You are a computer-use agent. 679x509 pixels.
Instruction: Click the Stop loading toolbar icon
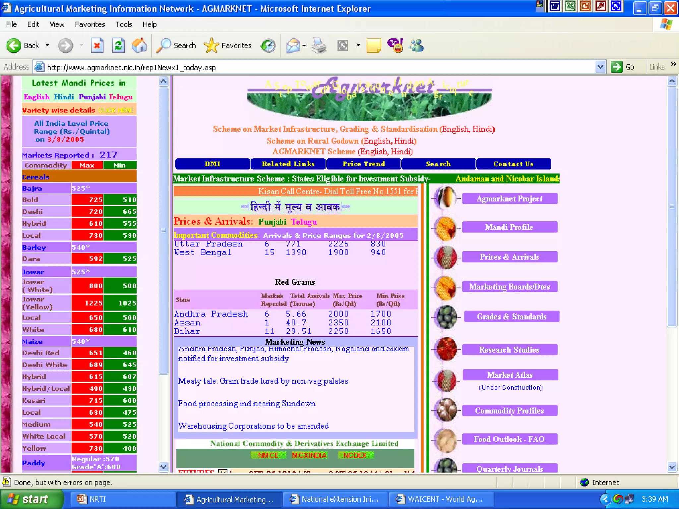pos(97,45)
